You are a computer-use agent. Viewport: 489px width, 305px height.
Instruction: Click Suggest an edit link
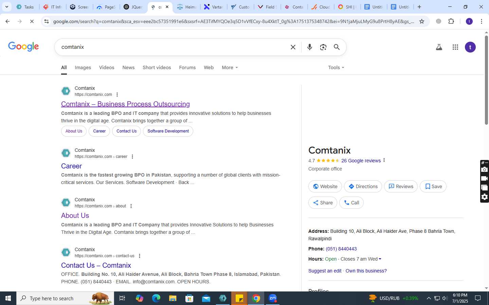325,271
